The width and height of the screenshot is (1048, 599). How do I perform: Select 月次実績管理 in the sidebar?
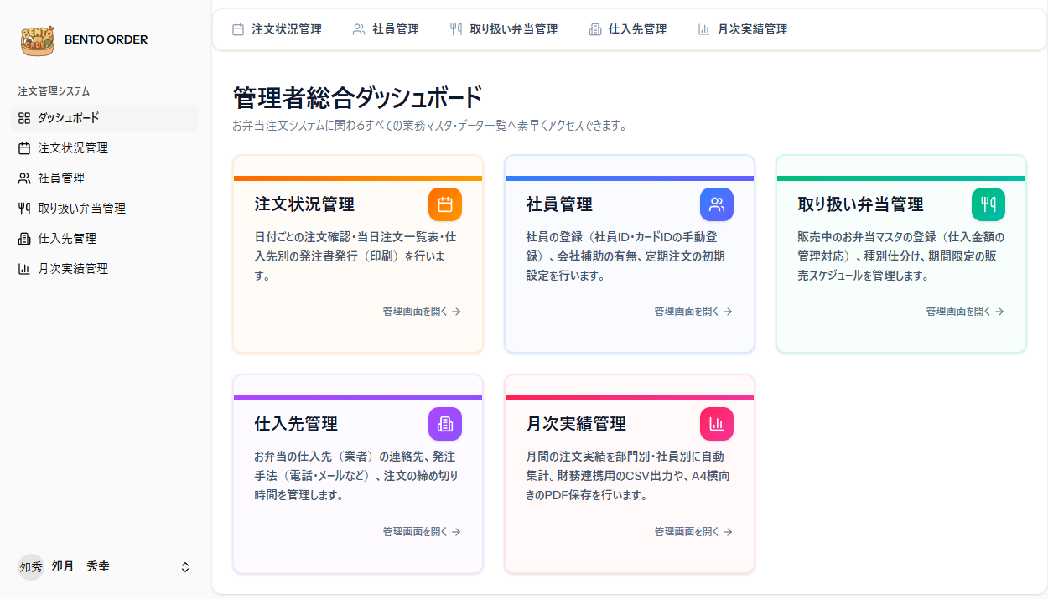tap(105, 269)
